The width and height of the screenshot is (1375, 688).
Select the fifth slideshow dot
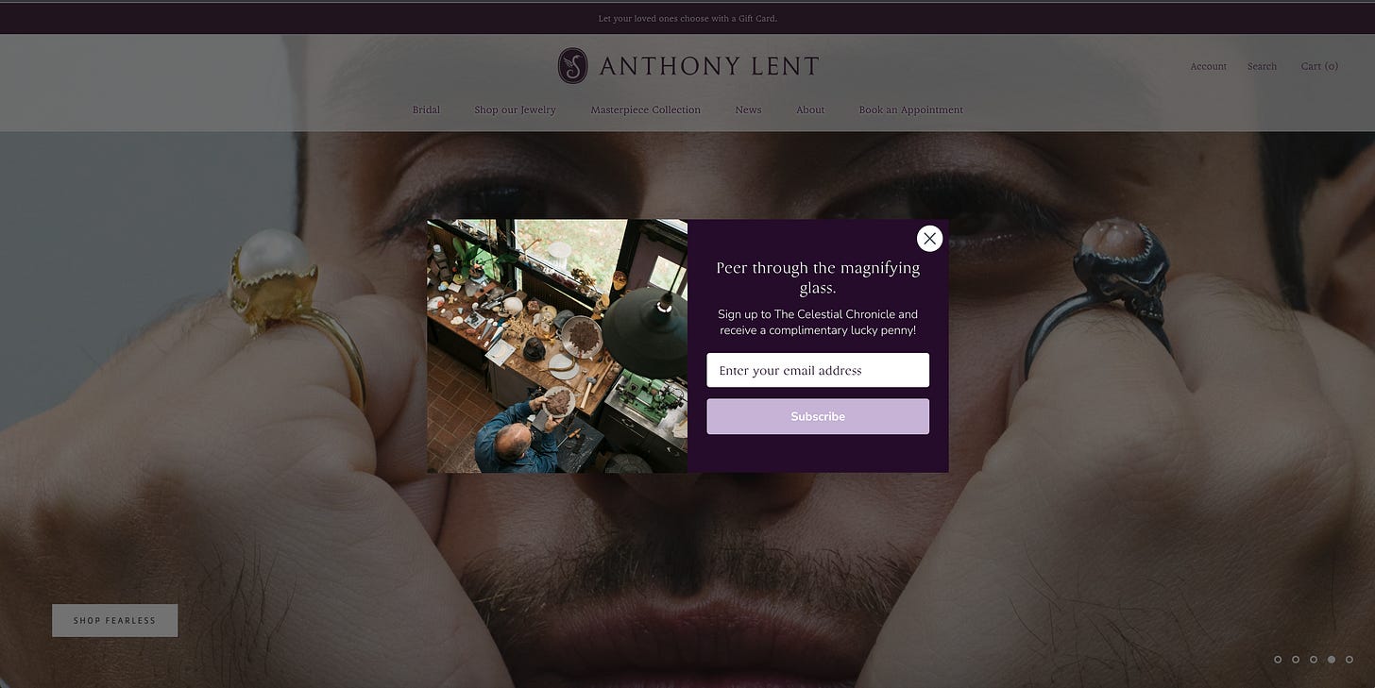tap(1350, 660)
